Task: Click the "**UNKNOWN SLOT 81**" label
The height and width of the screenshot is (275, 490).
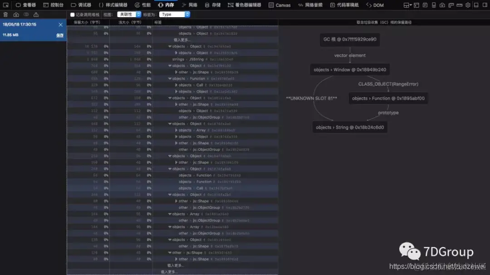Action: coord(312,98)
